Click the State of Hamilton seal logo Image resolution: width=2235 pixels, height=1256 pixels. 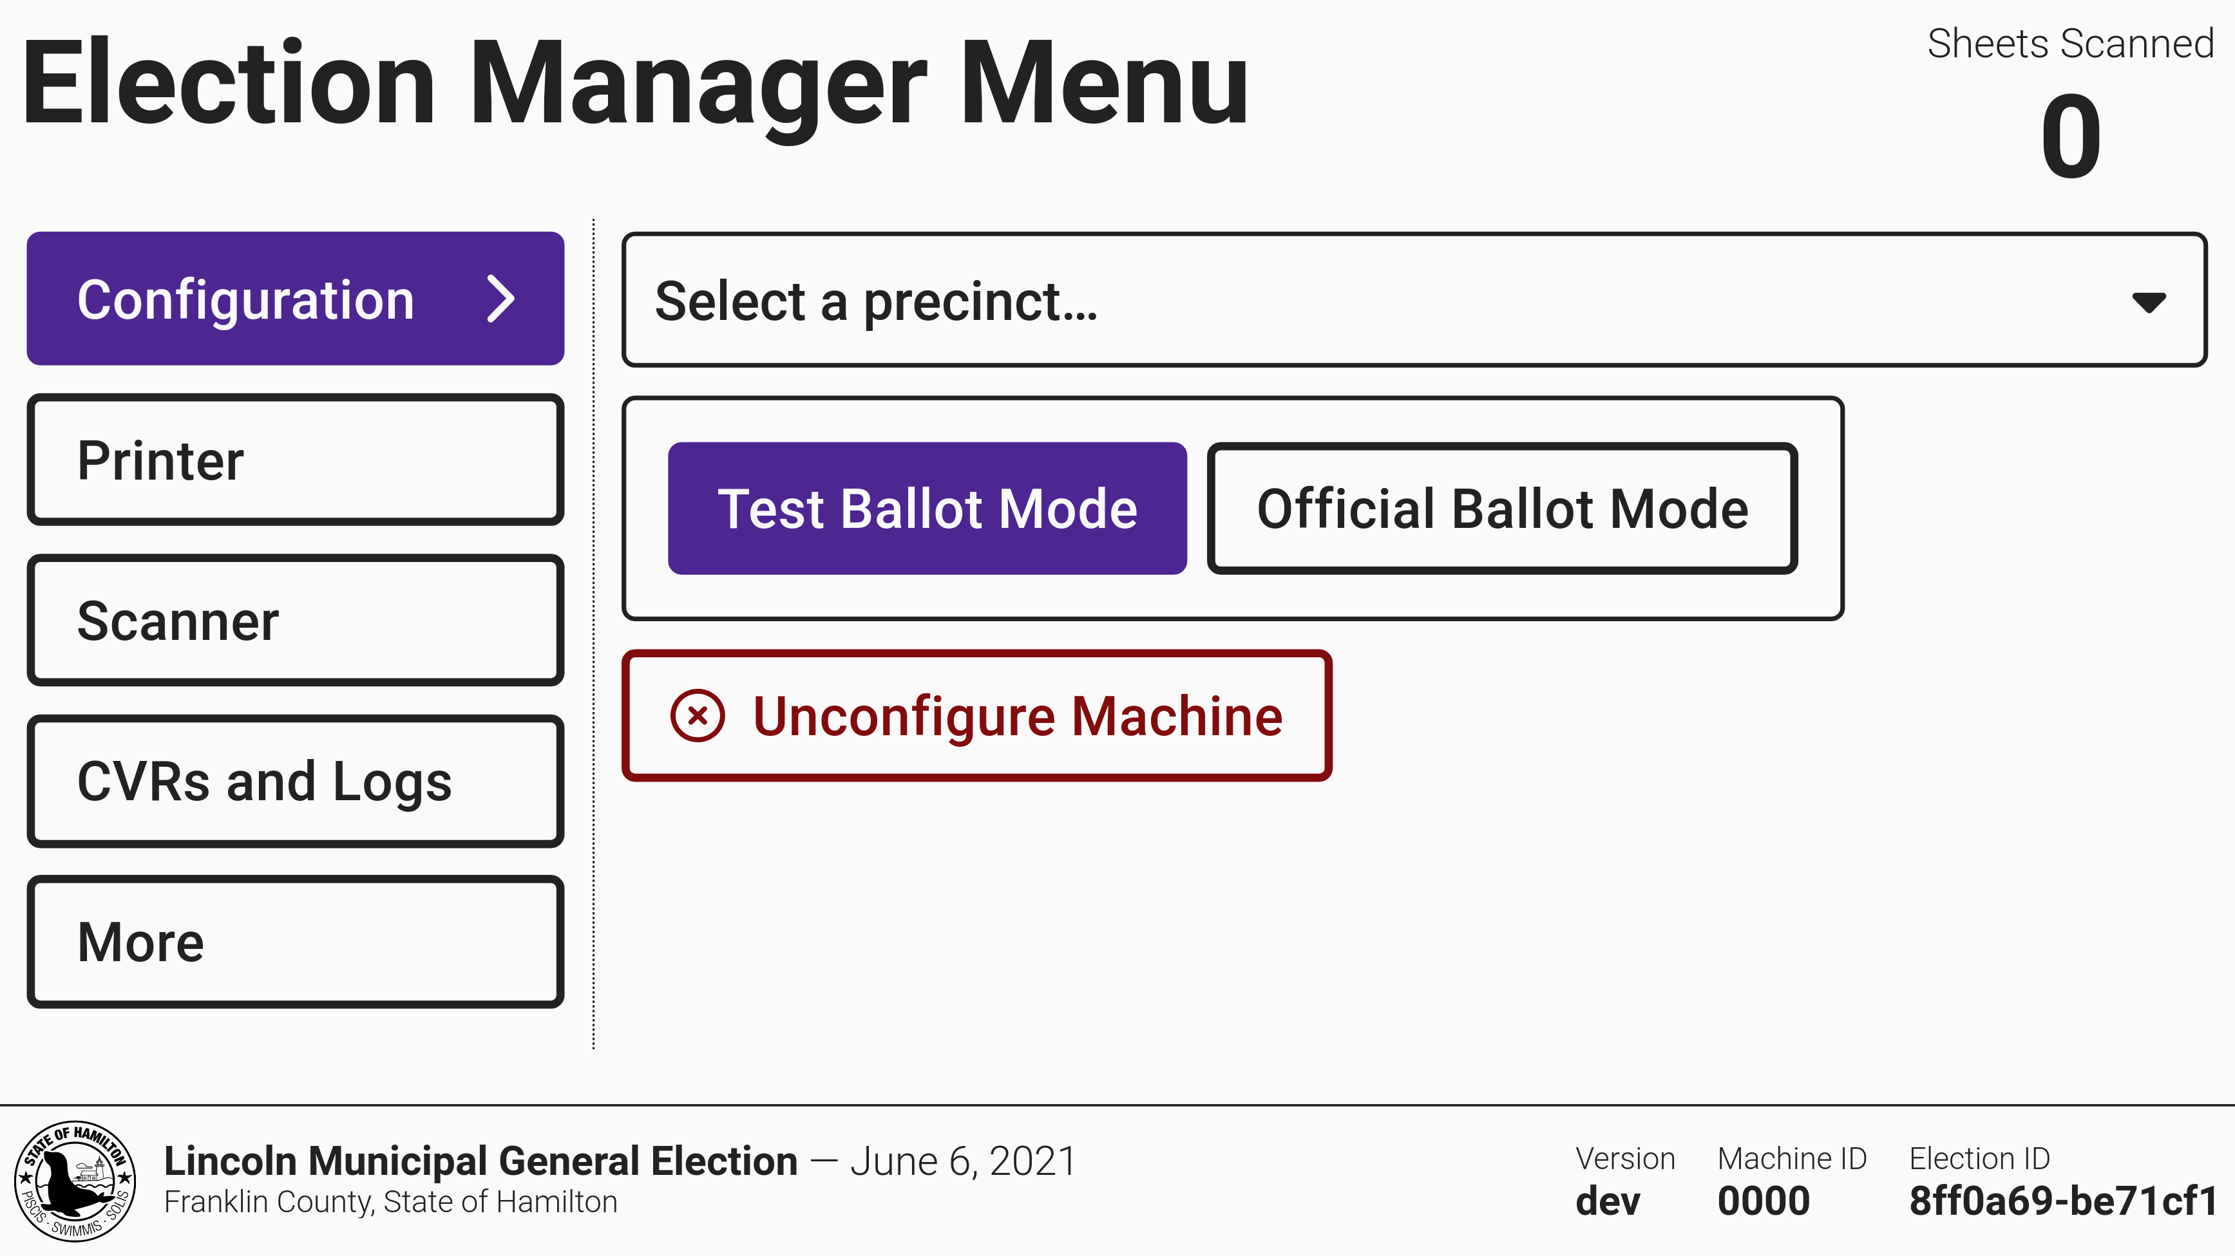pyautogui.click(x=75, y=1181)
